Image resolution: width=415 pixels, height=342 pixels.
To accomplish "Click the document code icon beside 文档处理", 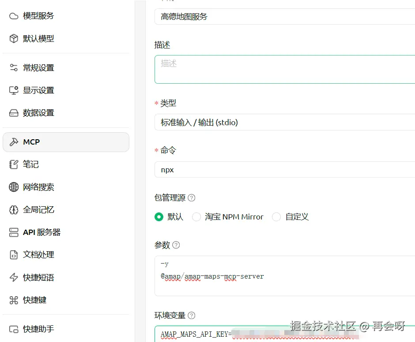I will point(14,255).
